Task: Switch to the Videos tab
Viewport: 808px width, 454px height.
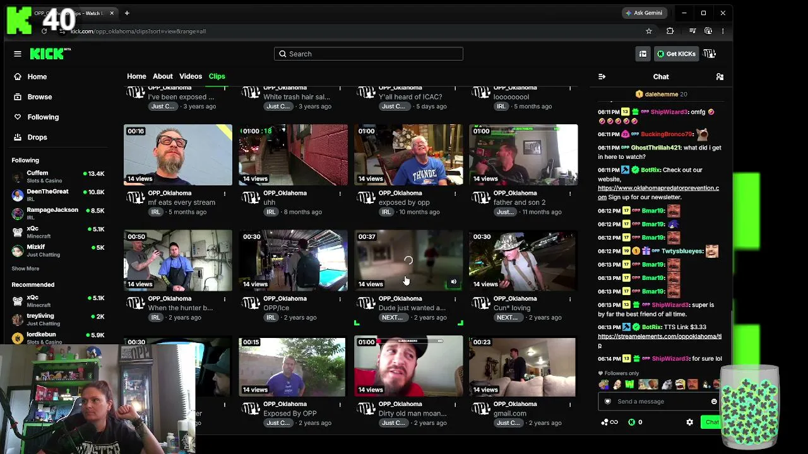Action: click(x=191, y=76)
